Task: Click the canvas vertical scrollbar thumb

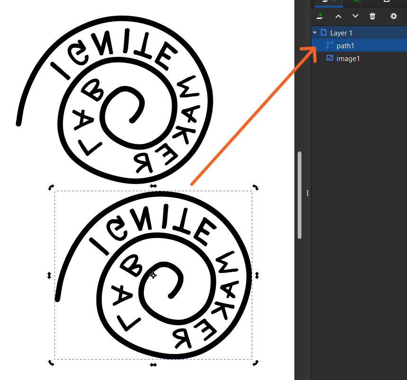Action: click(x=300, y=195)
